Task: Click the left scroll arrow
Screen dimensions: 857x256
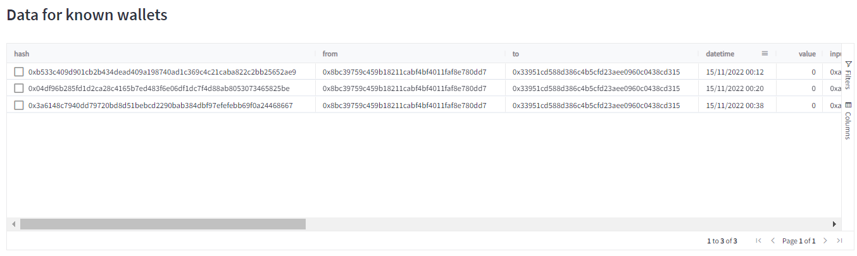Action: (x=13, y=224)
